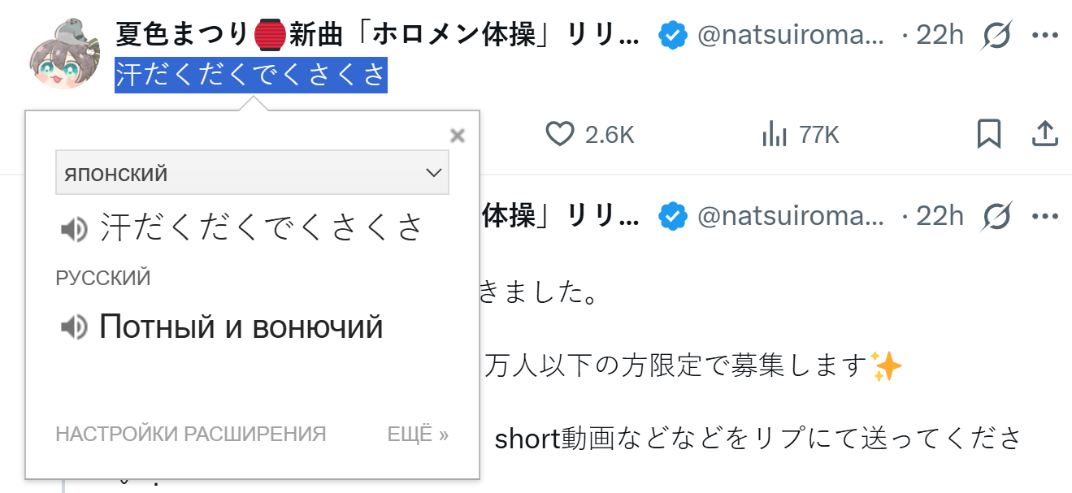This screenshot has width=1072, height=493.
Task: Click the 22h timestamp of first tweet
Action: pos(940,35)
